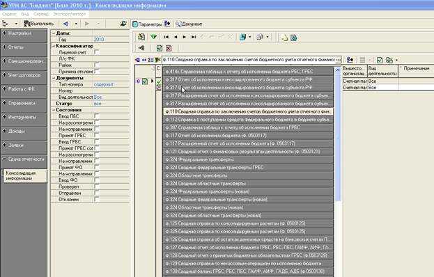Open dropdown arrow beside the copy documents icon
Image resolution: width=434 pixels, height=277 pixels.
click(396, 60)
